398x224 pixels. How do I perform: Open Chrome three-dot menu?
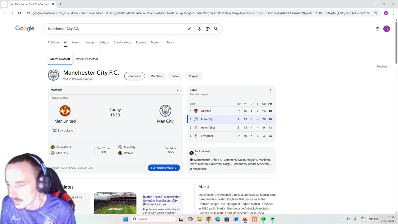point(393,13)
